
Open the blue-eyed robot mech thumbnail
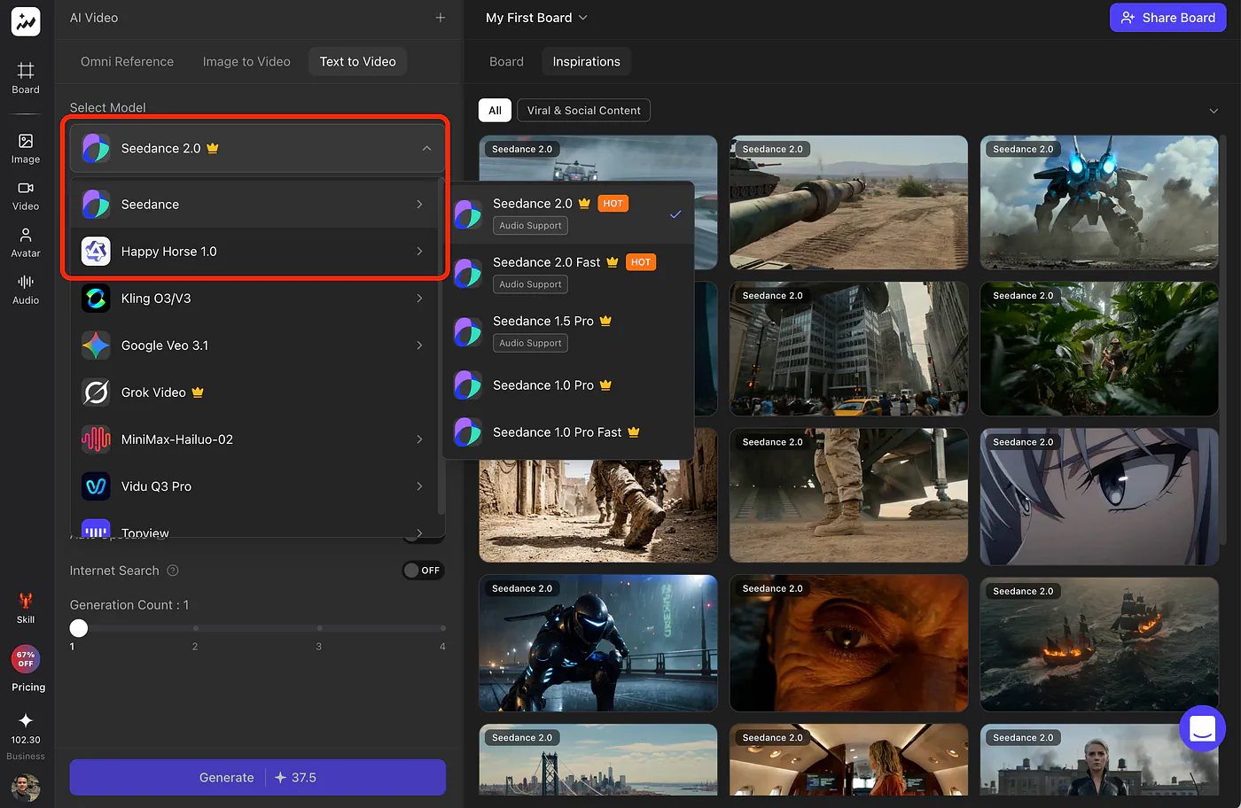coord(1099,202)
